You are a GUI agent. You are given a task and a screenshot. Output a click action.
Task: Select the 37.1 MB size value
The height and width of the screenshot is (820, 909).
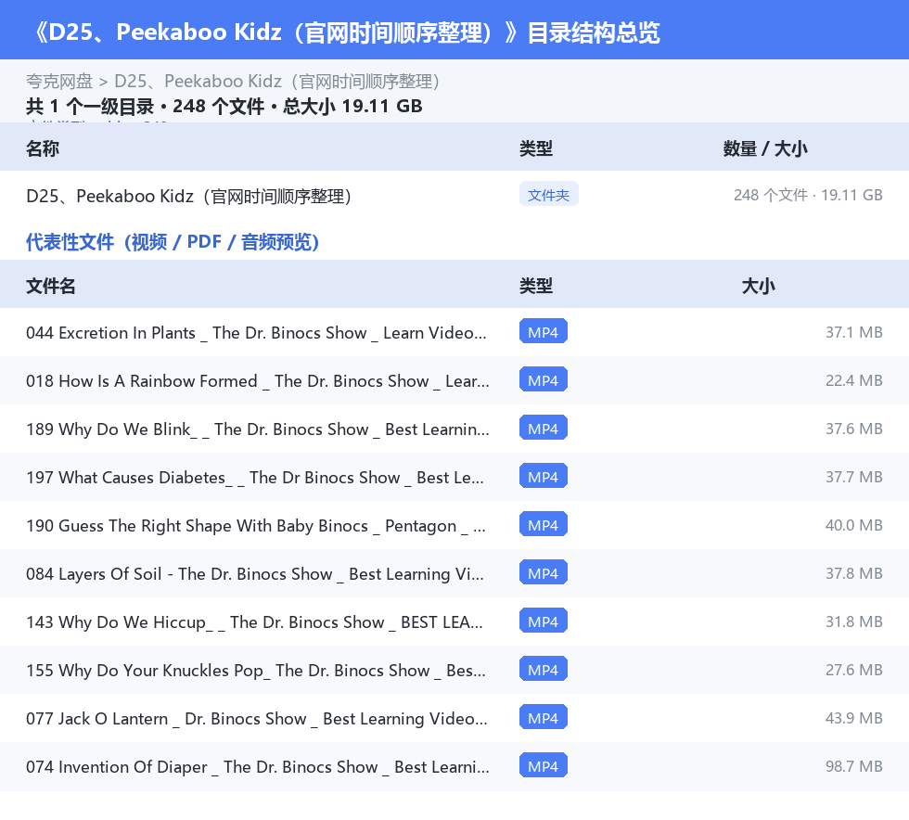tap(854, 332)
